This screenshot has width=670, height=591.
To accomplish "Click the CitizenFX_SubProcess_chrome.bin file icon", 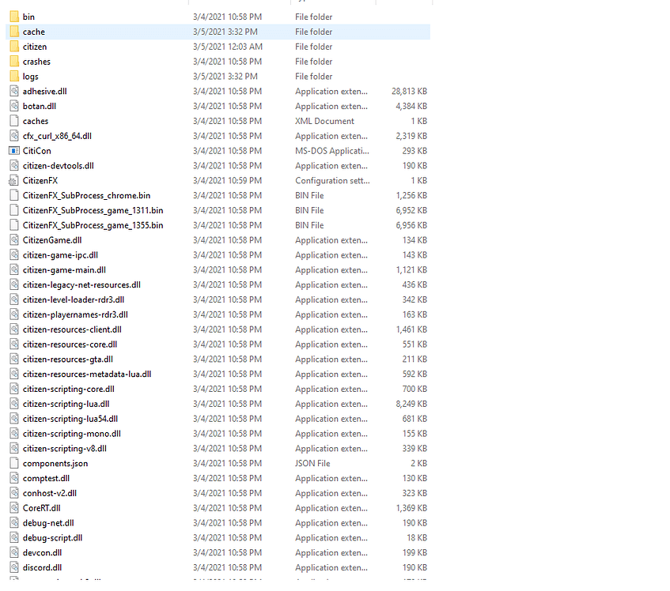I will (x=14, y=195).
